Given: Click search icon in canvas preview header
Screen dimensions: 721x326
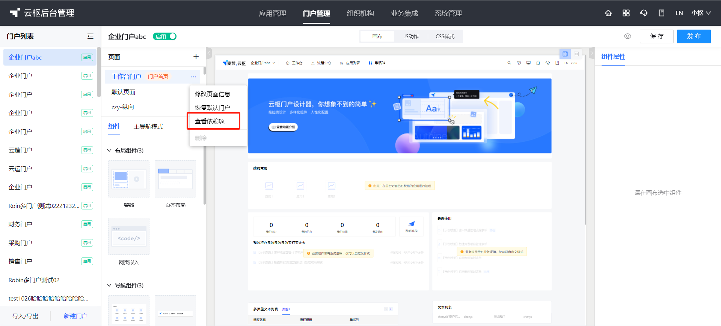Looking at the screenshot, I should click(509, 63).
